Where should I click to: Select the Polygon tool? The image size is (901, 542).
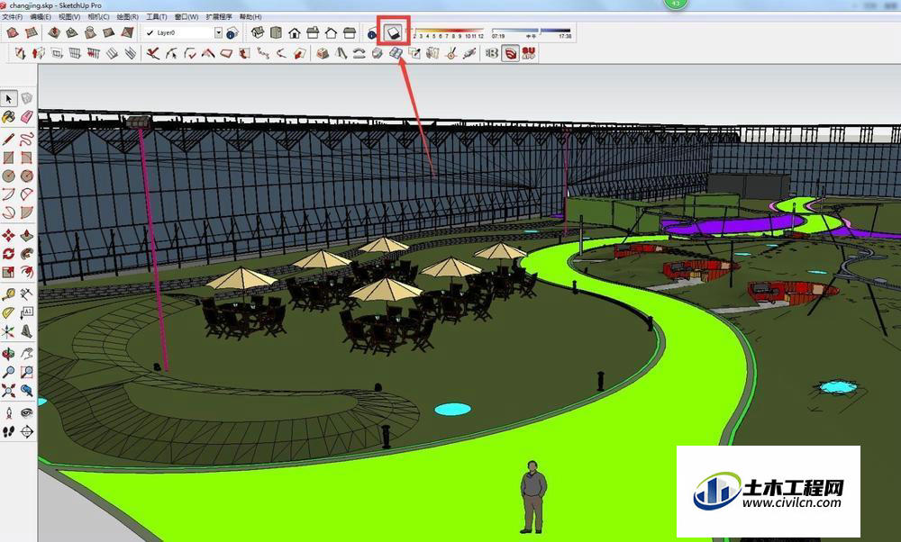pos(27,176)
